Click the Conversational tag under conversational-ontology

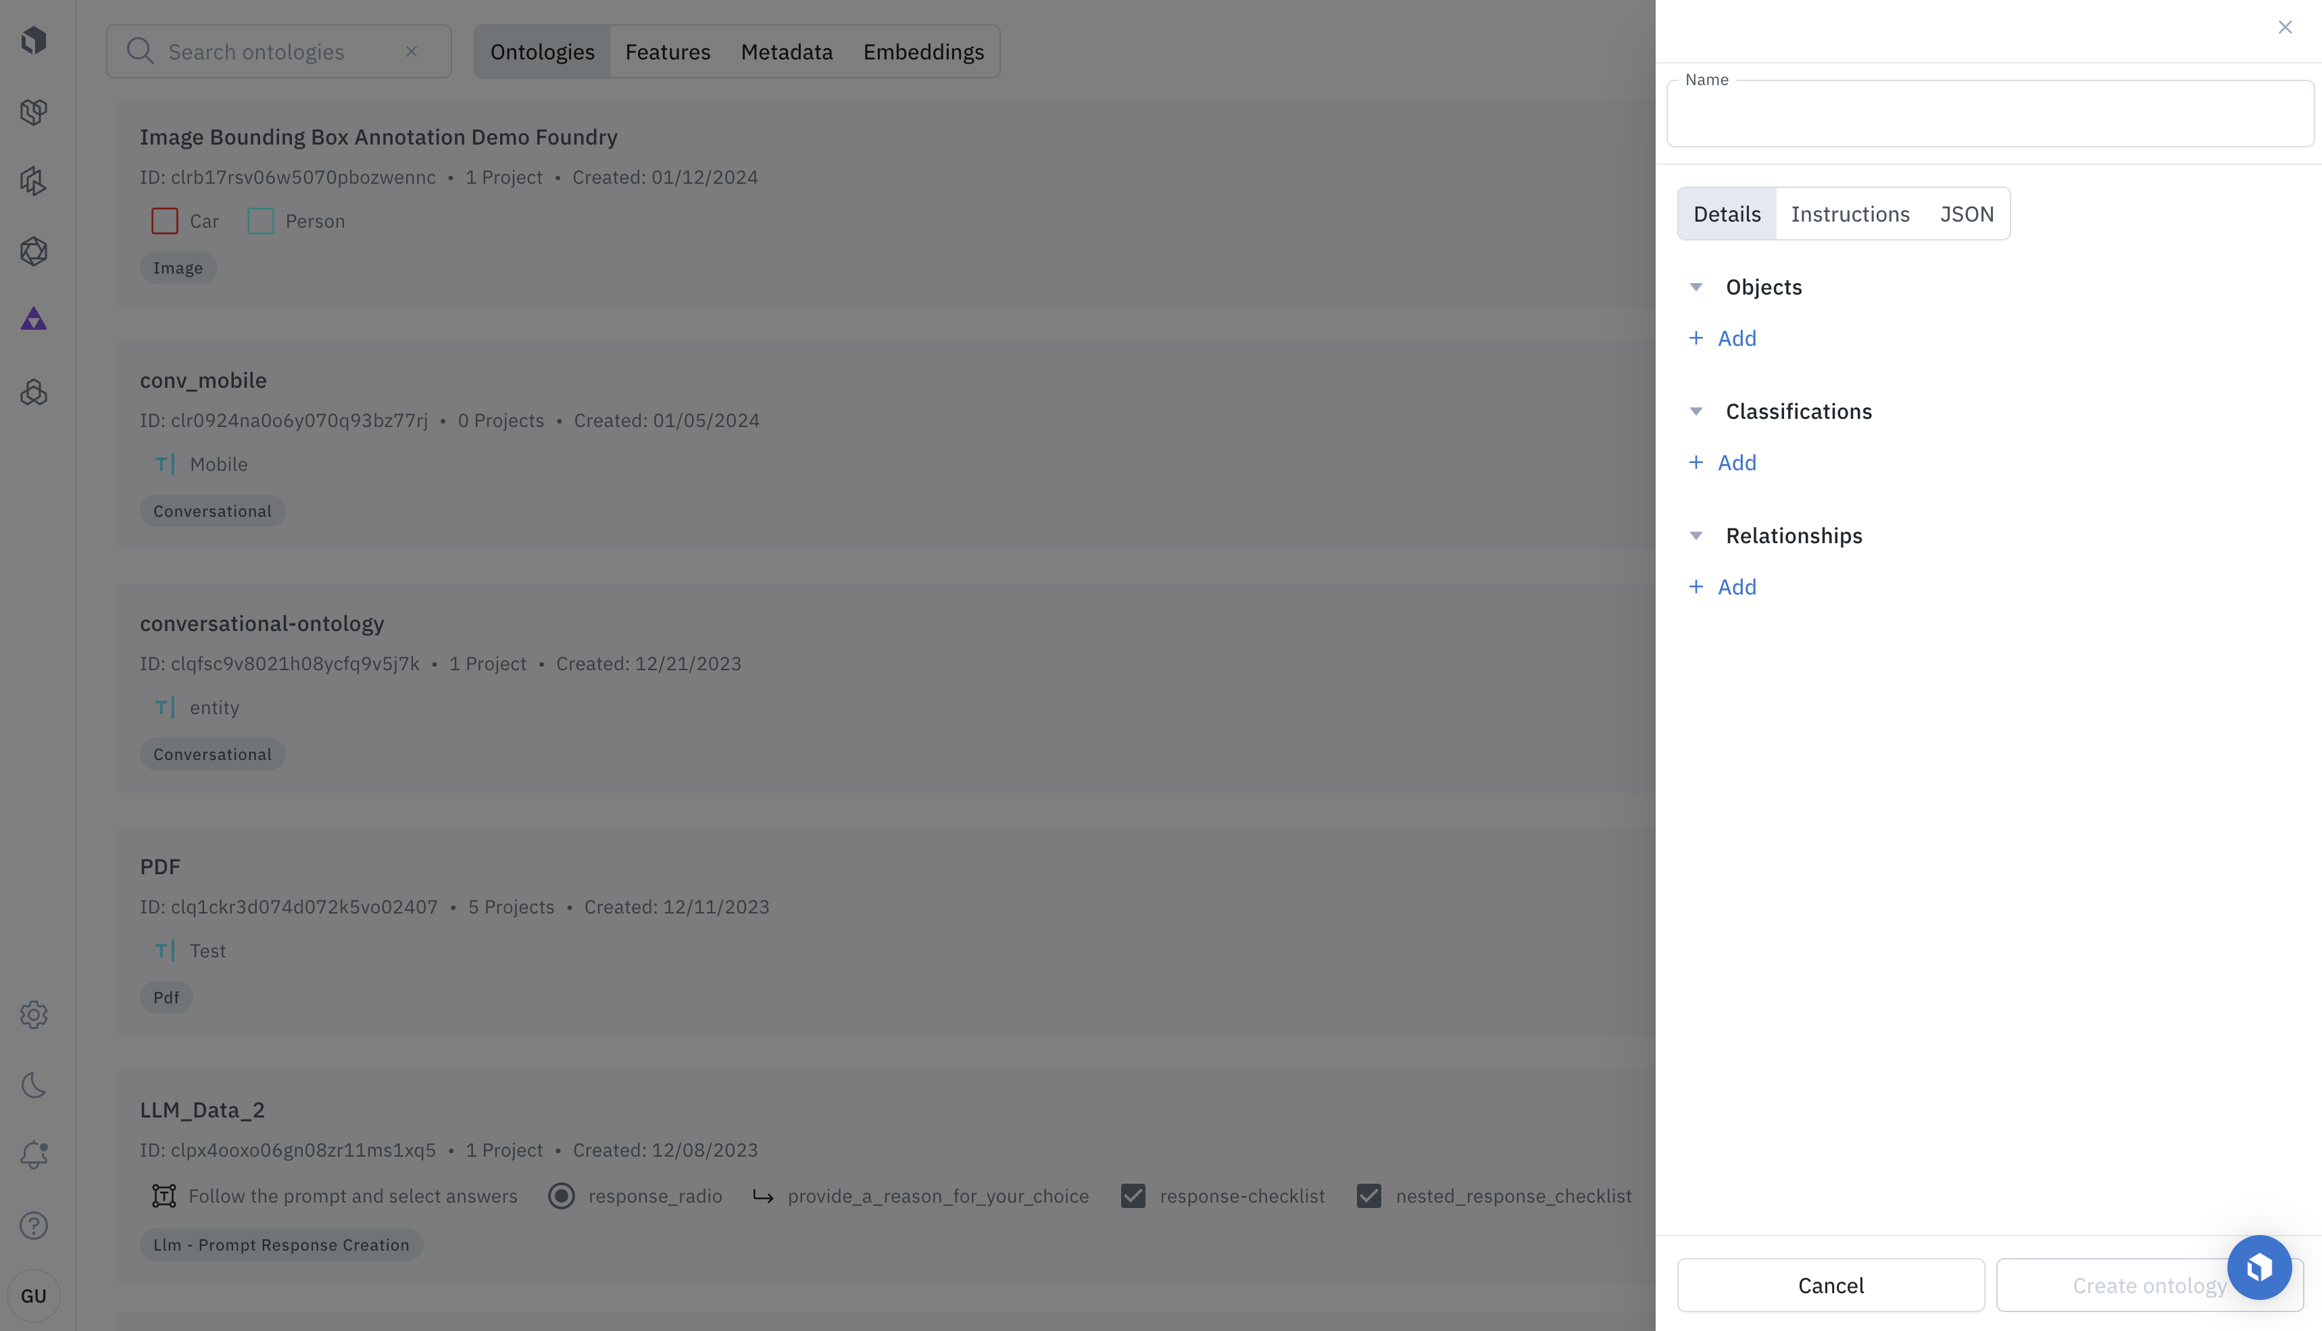pos(212,754)
